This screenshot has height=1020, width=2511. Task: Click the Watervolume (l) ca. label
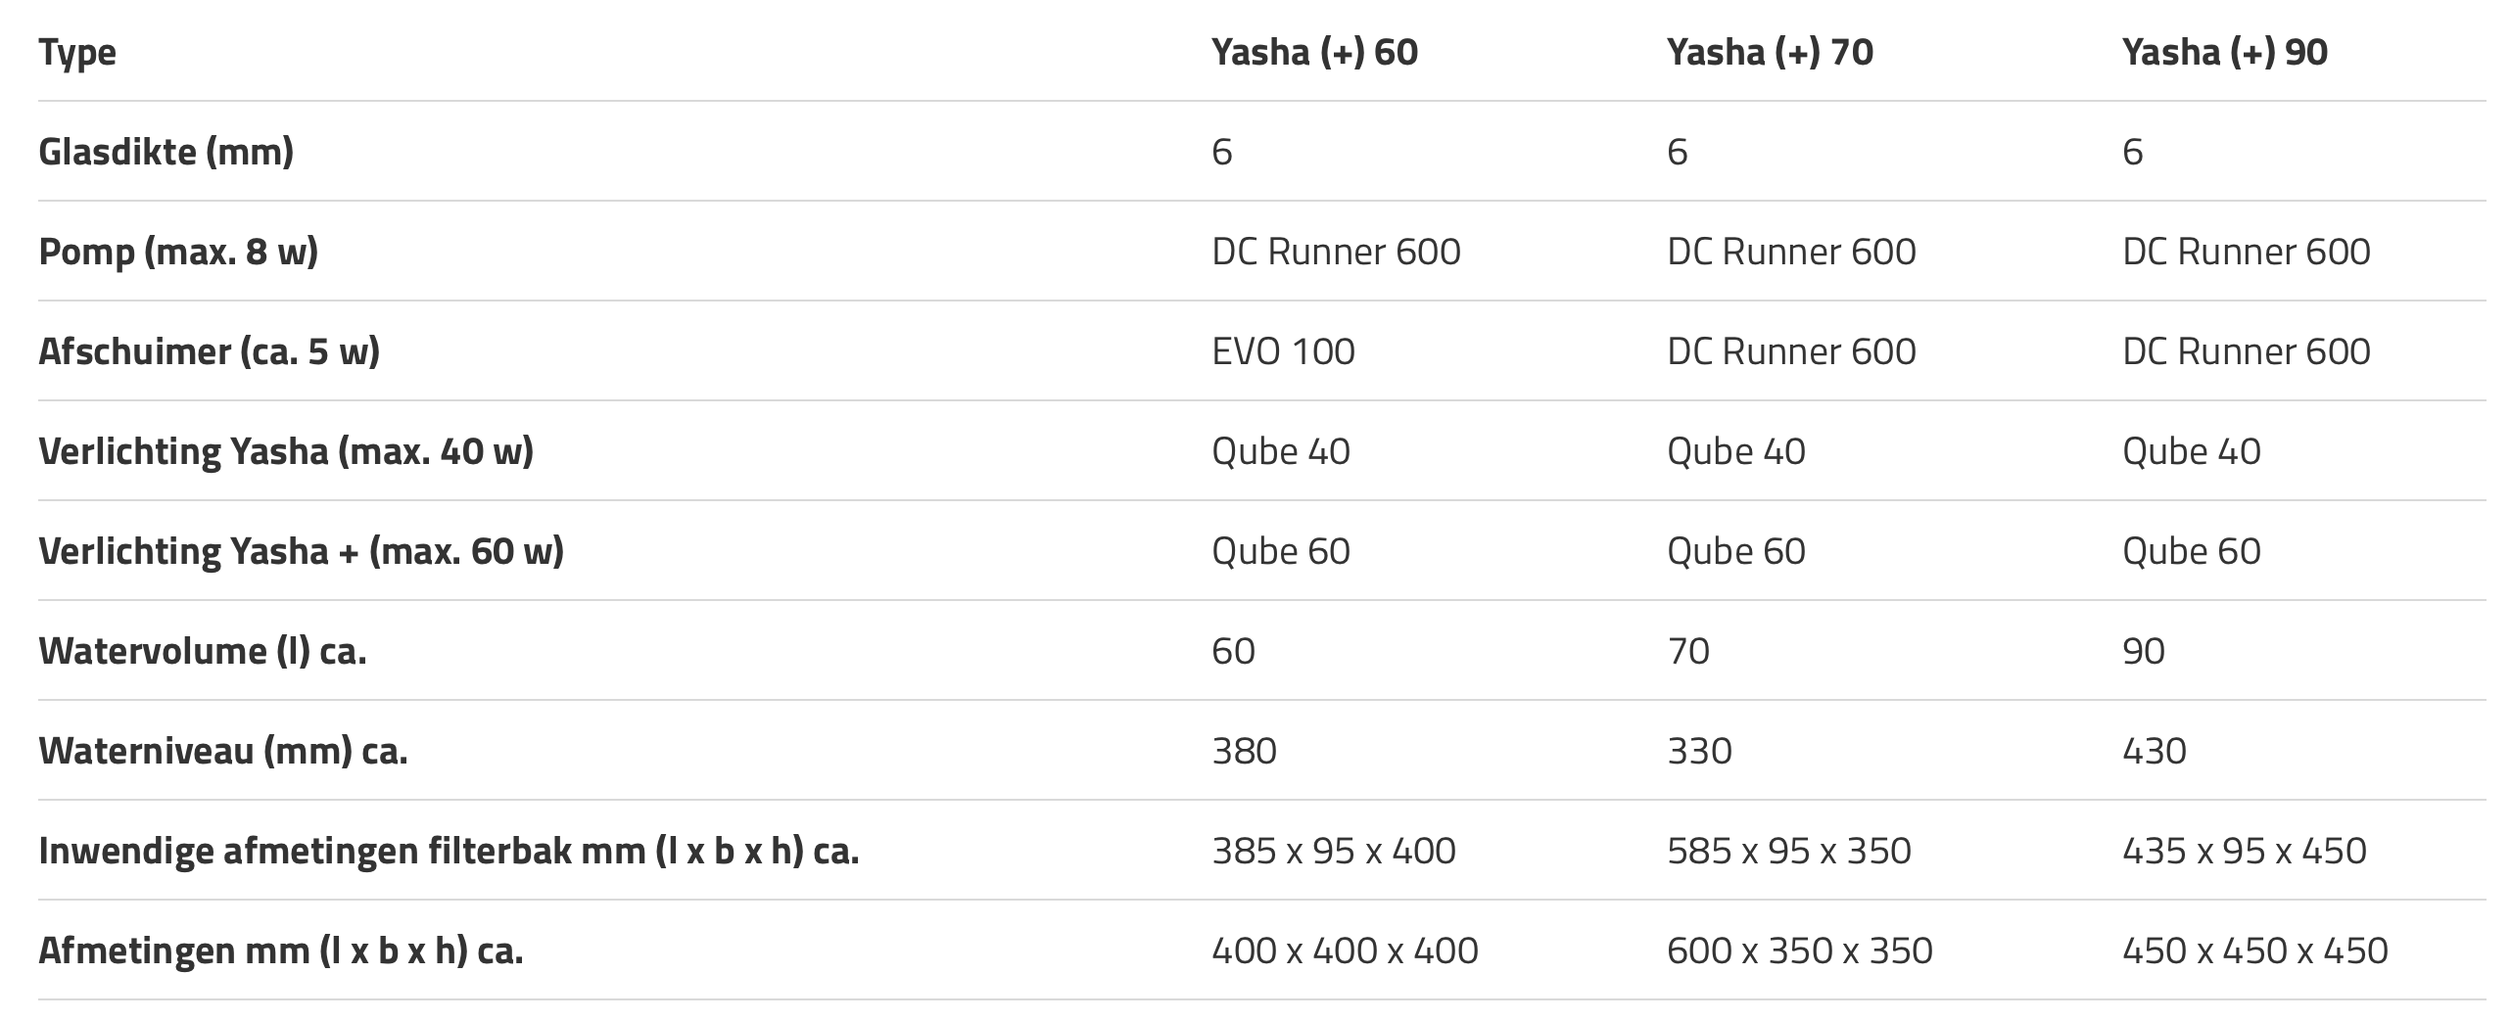(x=203, y=651)
